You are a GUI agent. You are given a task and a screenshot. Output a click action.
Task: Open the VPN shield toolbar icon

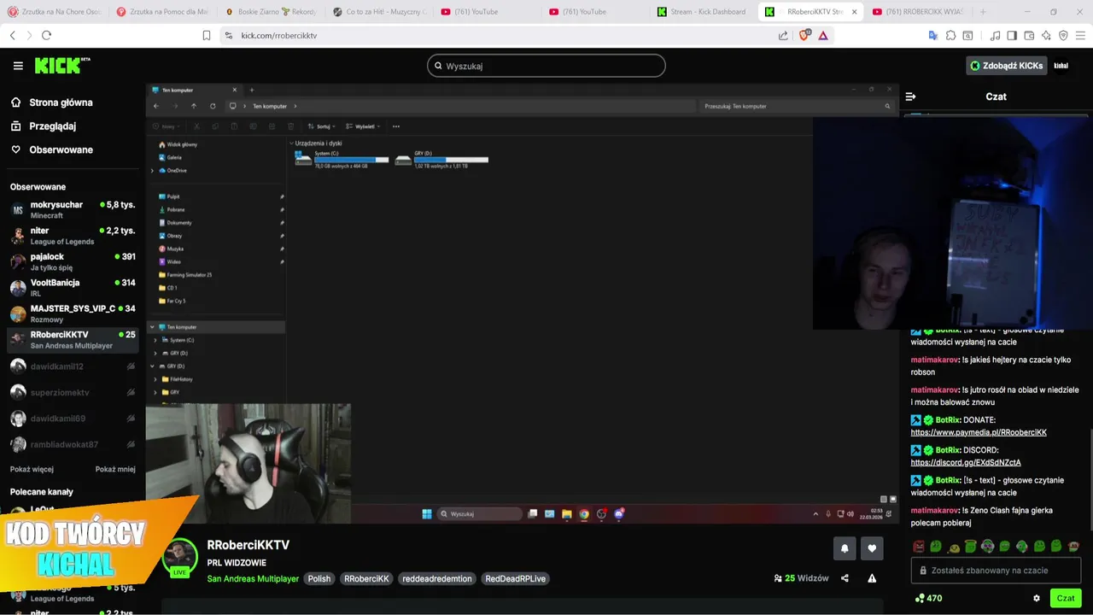point(1063,35)
